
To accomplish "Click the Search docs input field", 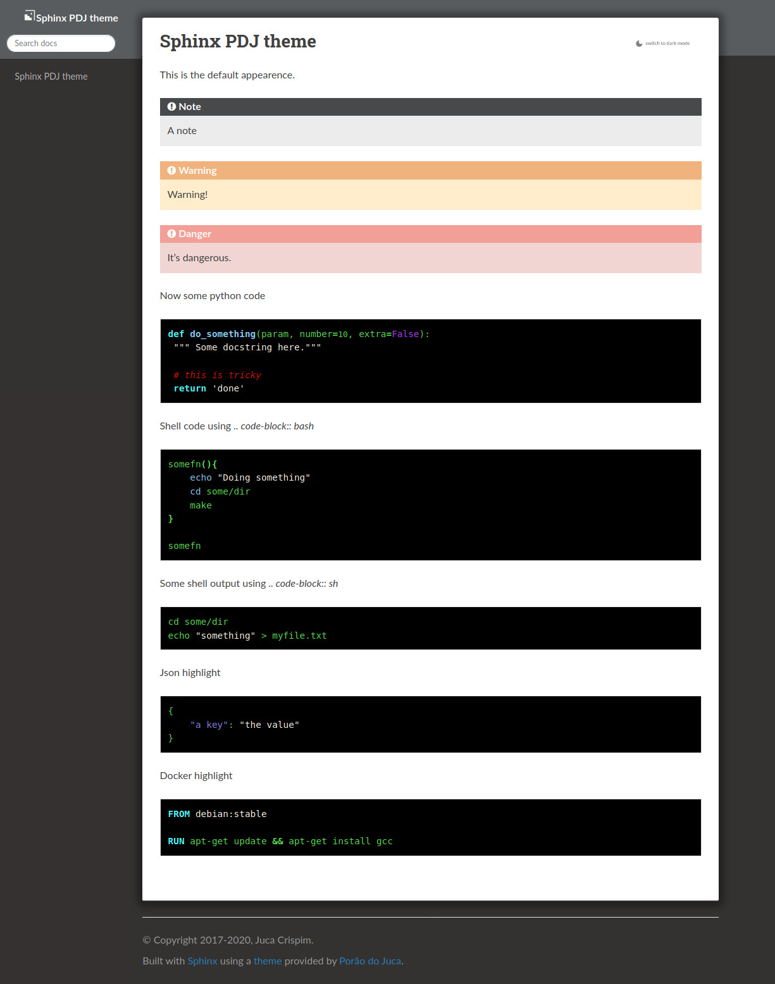I will click(x=61, y=43).
